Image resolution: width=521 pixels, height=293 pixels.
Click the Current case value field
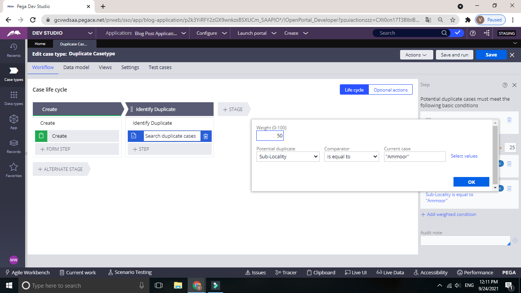click(415, 156)
